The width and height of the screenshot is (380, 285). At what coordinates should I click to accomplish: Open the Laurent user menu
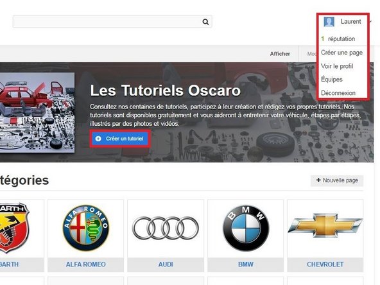[350, 22]
